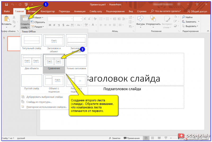Open the font size combo box

point(78,19)
